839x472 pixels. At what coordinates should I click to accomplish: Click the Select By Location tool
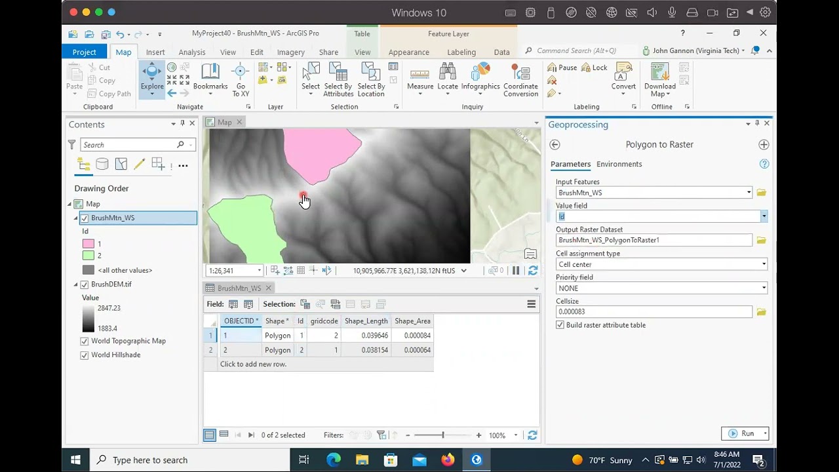click(x=371, y=79)
